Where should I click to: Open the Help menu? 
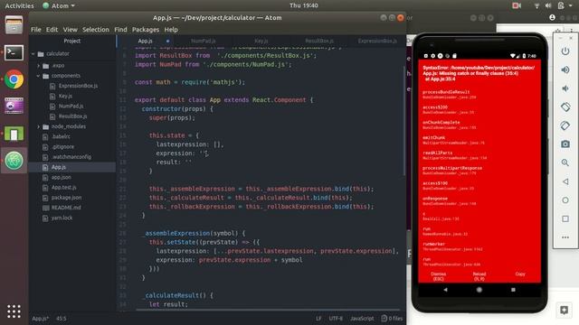coord(171,30)
